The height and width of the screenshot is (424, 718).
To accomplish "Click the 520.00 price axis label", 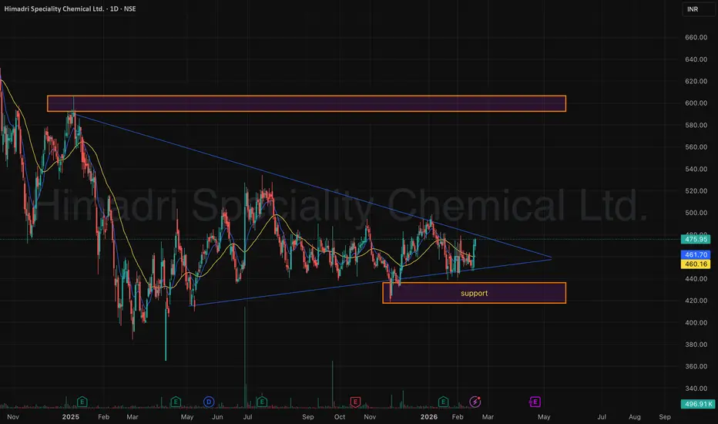I will 696,191.
